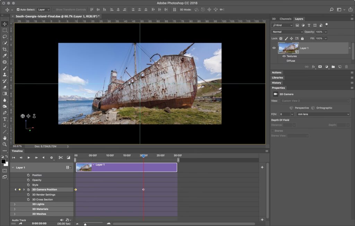Switch to the Channels tab
Screen dimensions: 355x226
[285, 19]
